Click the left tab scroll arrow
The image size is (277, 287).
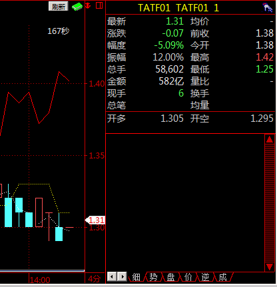[x=112, y=276]
